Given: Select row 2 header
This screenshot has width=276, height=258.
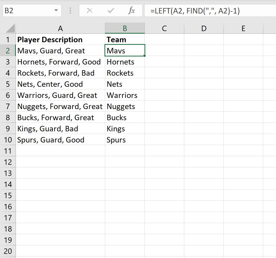Looking at the screenshot, I should click(x=8, y=51).
